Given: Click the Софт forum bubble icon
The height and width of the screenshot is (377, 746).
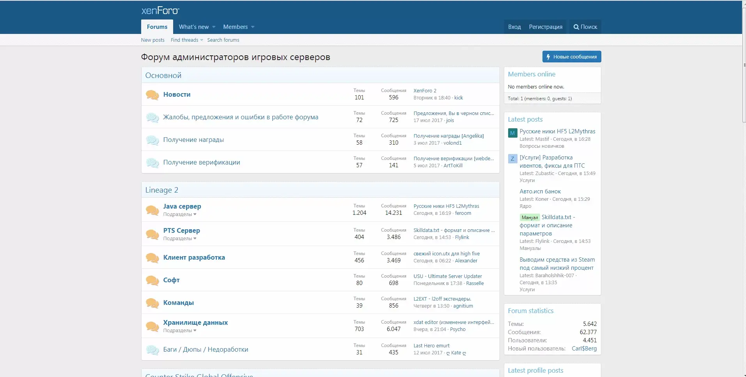Looking at the screenshot, I should (152, 280).
